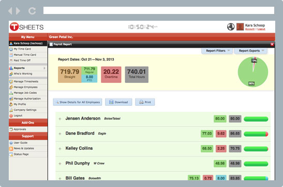Viewport: 283px width, 187px height.
Task: Click the Print button
Action: click(x=145, y=102)
